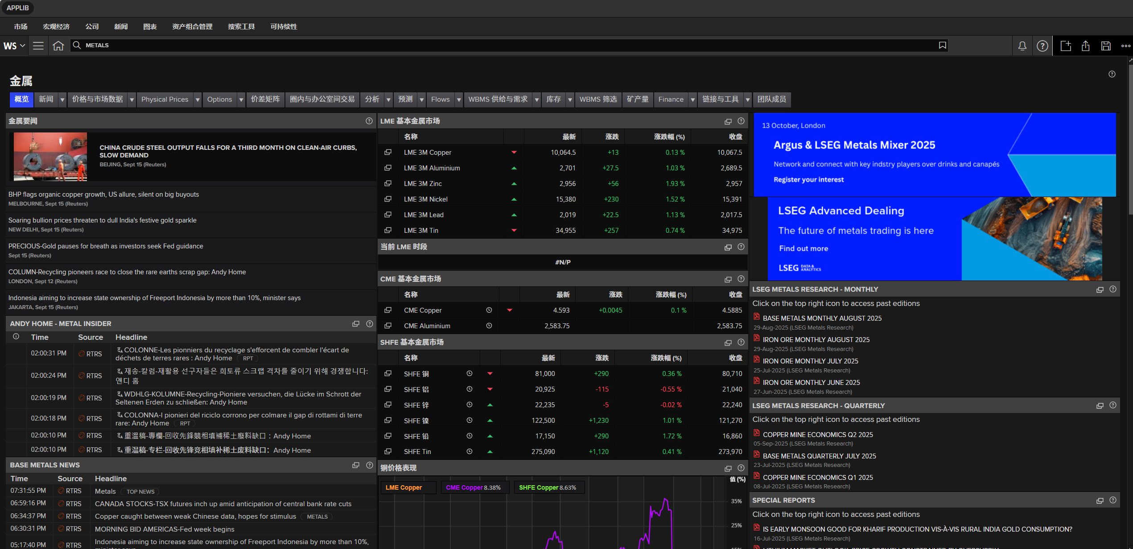Open LME 3M Copper quote window icon
This screenshot has height=549, width=1133.
click(x=387, y=153)
